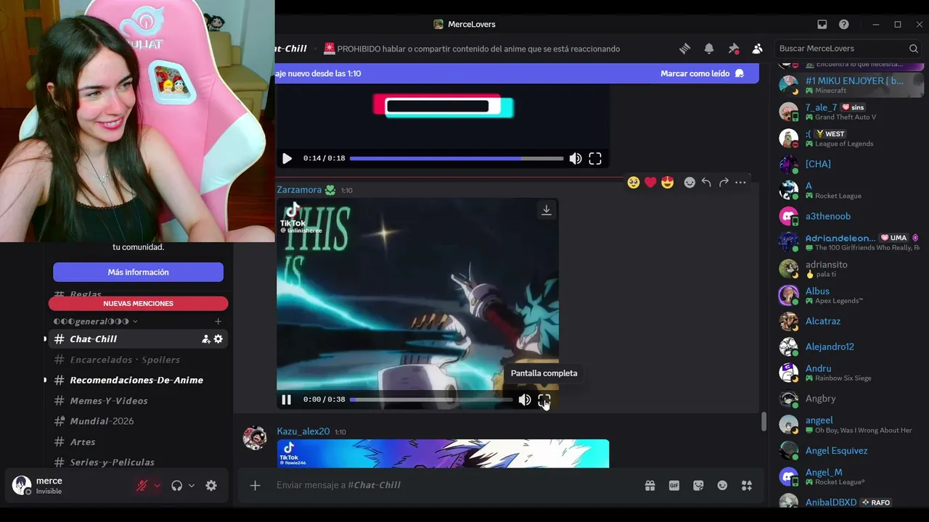Open Memes-Y-Videos channel
The height and width of the screenshot is (522, 929).
138,400
